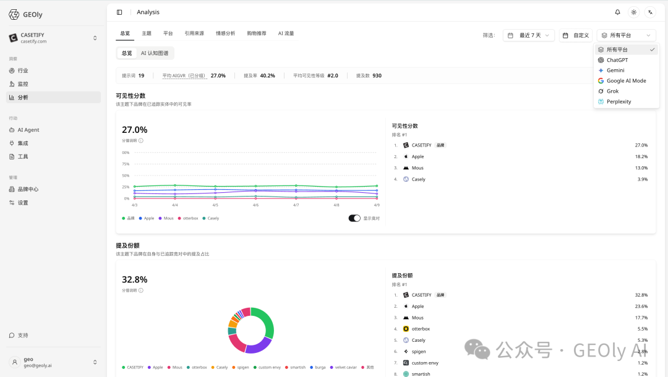Open language translation icon
Image resolution: width=668 pixels, height=377 pixels.
(x=650, y=12)
